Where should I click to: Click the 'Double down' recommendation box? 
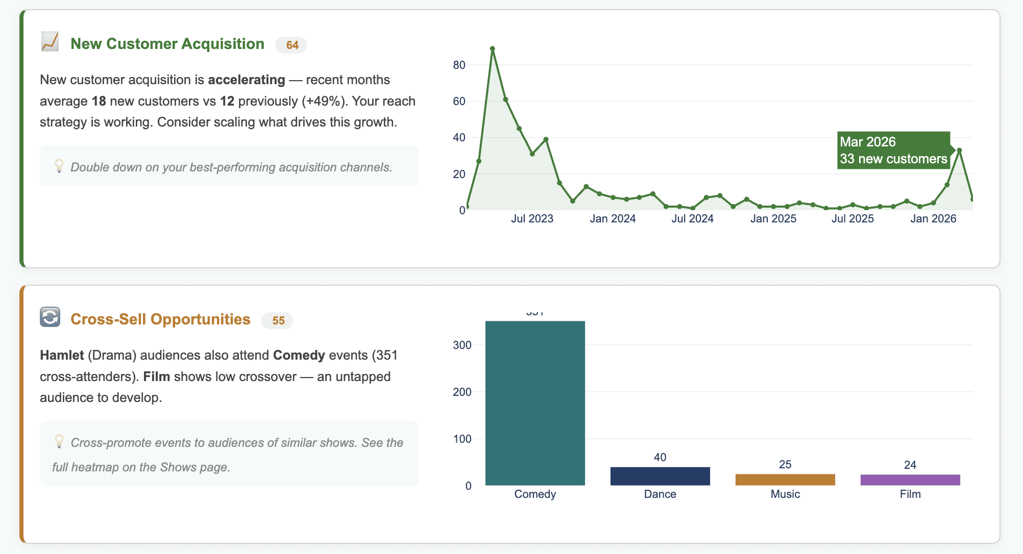[x=229, y=166]
